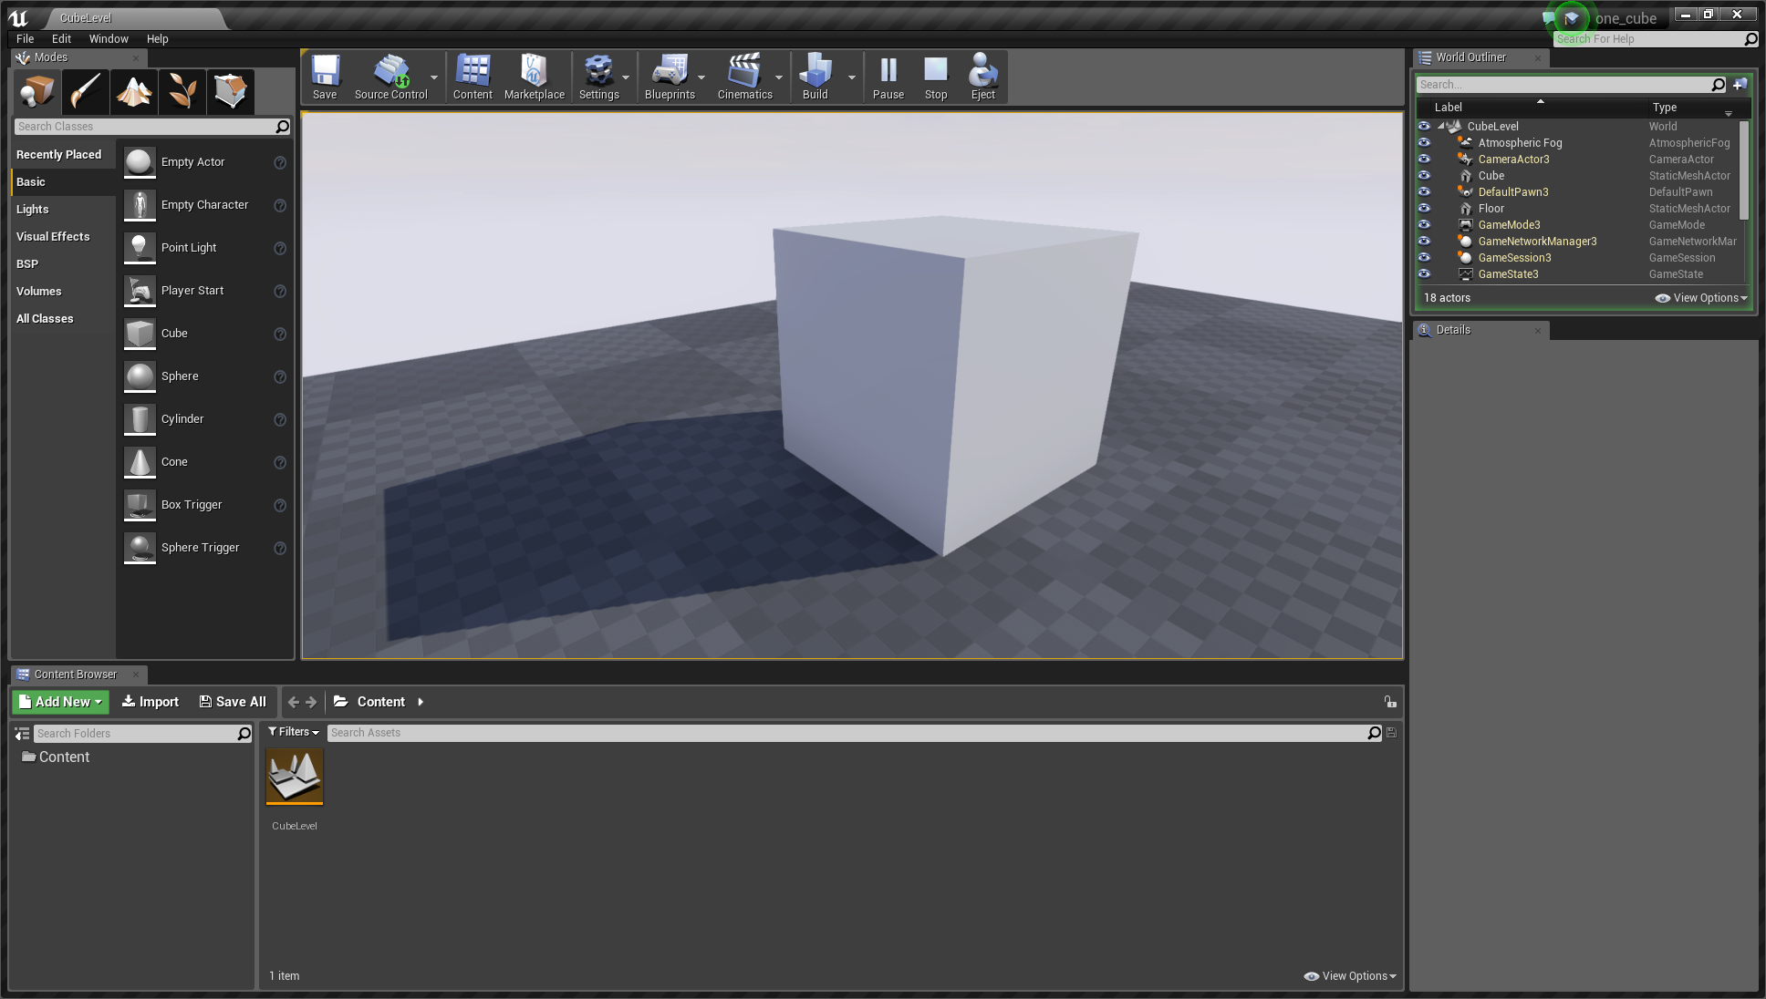This screenshot has width=1766, height=999.
Task: Open the Filters dropdown in Content Browser
Action: pos(294,732)
